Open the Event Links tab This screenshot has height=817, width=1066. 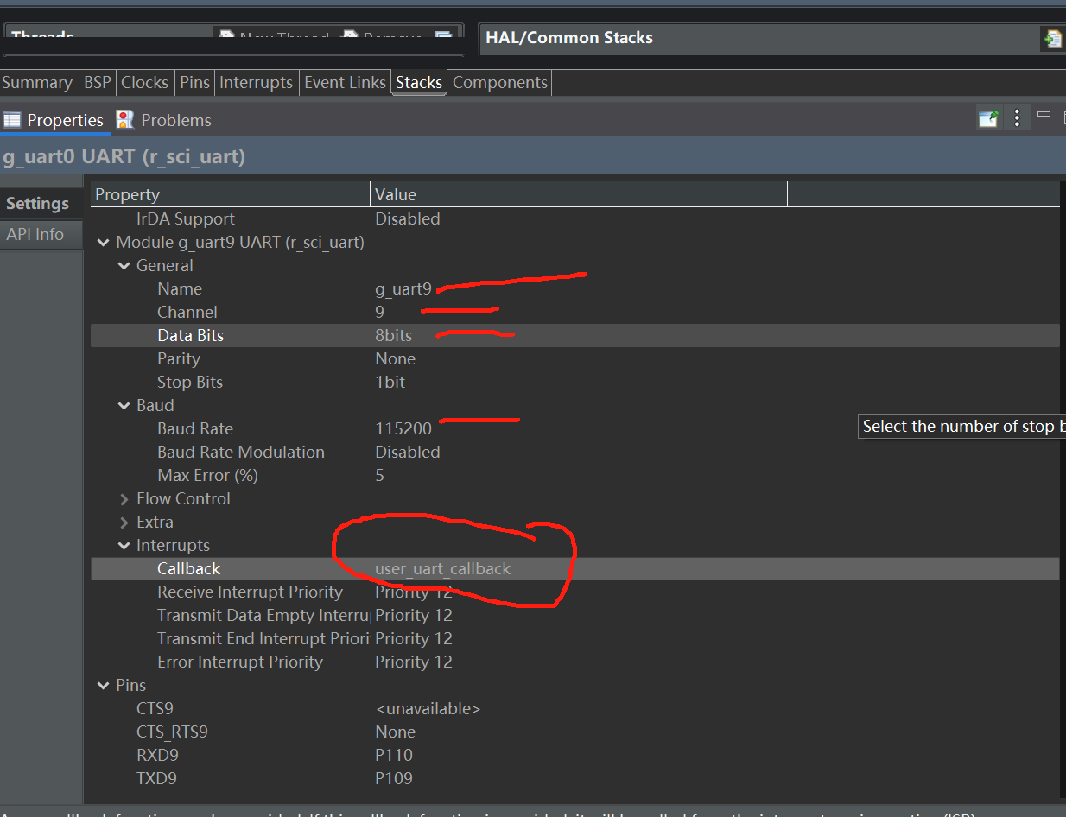pyautogui.click(x=345, y=82)
